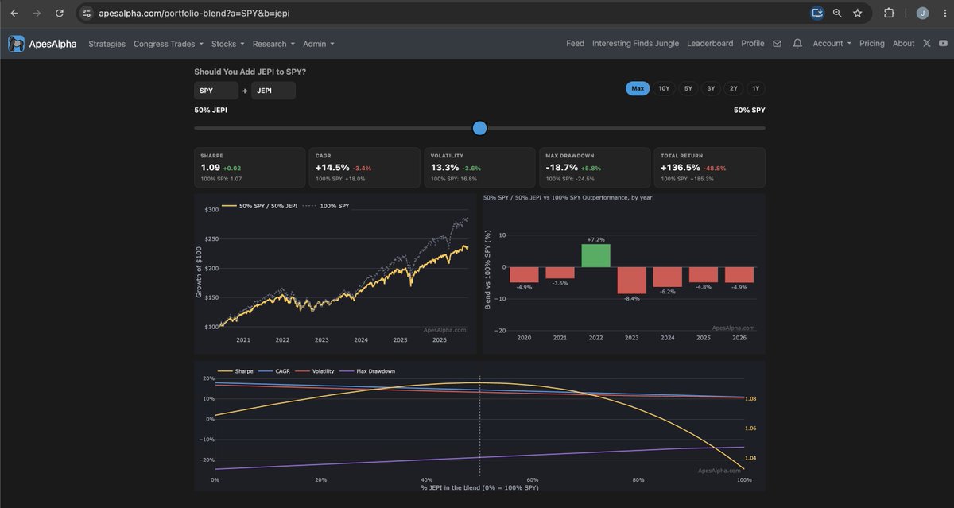This screenshot has height=508, width=954.
Task: Open the notifications bell
Action: (x=797, y=44)
